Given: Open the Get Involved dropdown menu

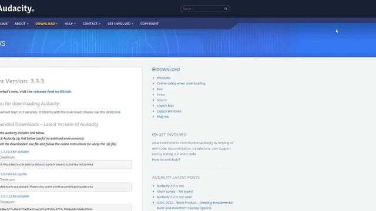Looking at the screenshot, I should (120, 23).
